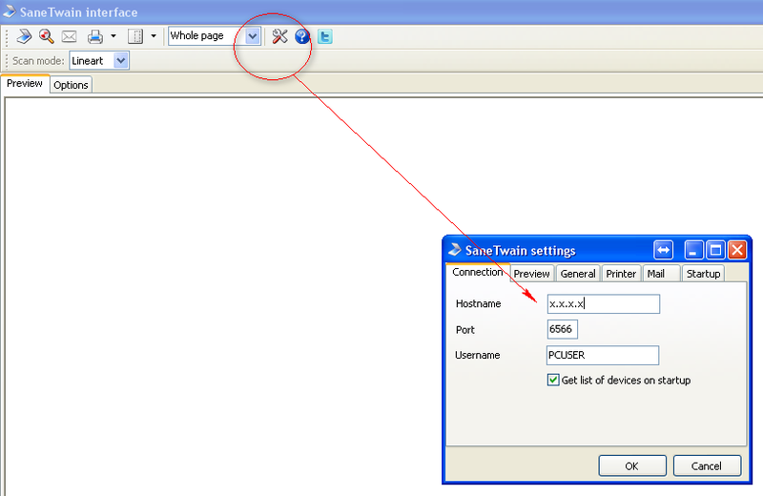Screen dimensions: 763x496
Task: Click the printer icon in toolbar
Action: pos(95,36)
